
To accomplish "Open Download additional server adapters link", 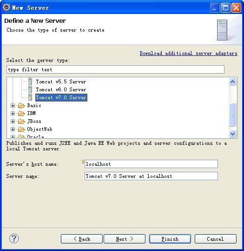I will pyautogui.click(x=189, y=53).
